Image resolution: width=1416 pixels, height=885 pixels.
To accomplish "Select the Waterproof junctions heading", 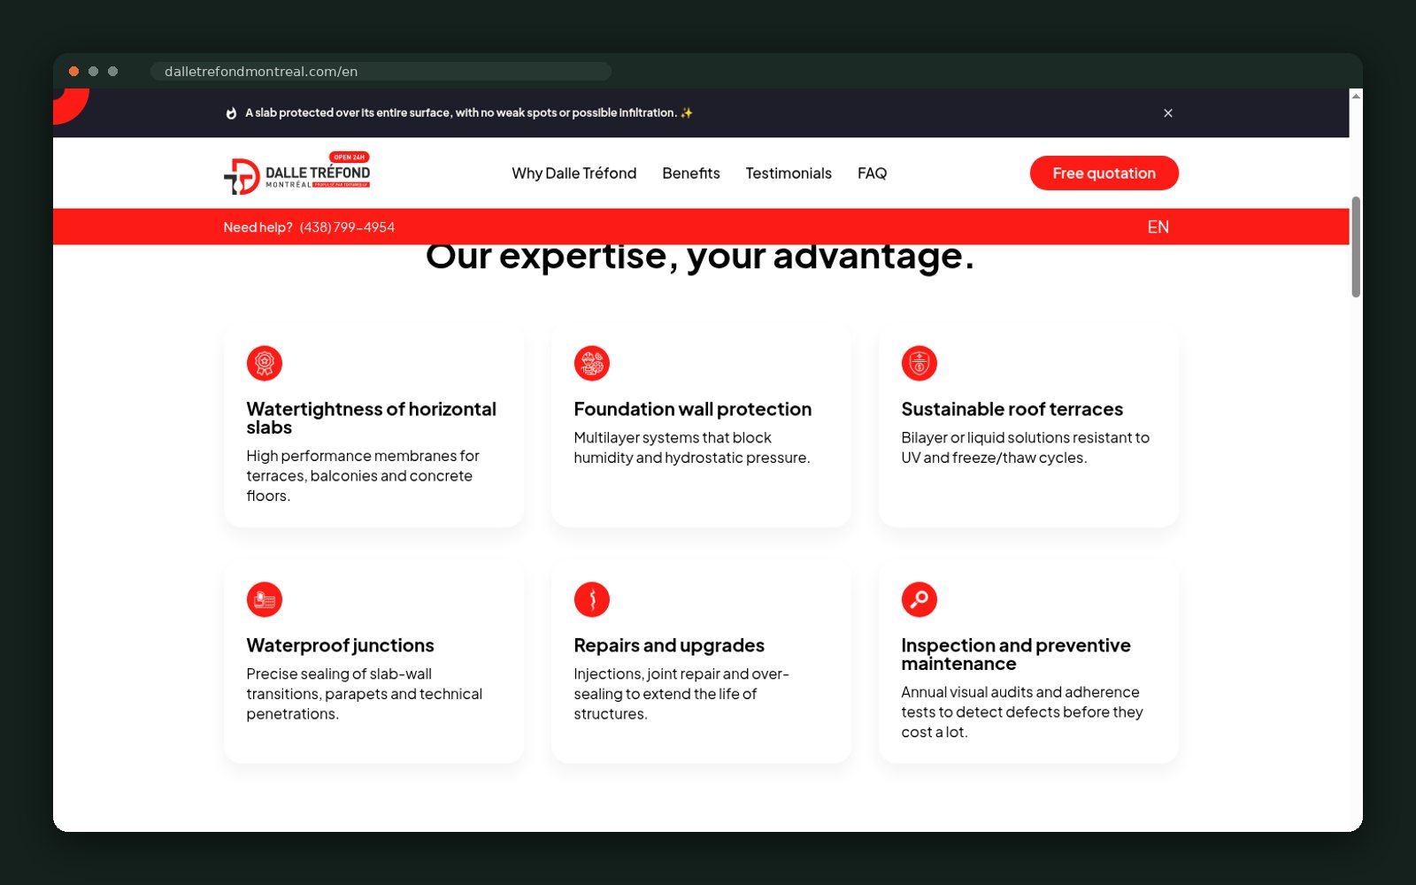I will 341,645.
